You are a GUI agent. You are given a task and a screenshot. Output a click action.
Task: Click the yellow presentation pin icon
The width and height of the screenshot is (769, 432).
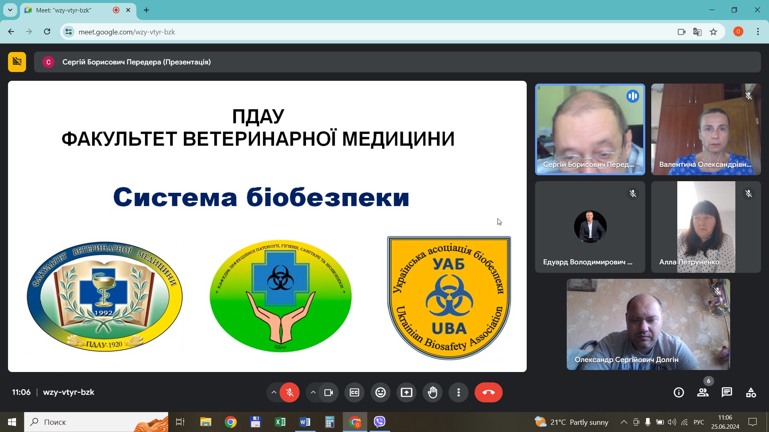17,62
